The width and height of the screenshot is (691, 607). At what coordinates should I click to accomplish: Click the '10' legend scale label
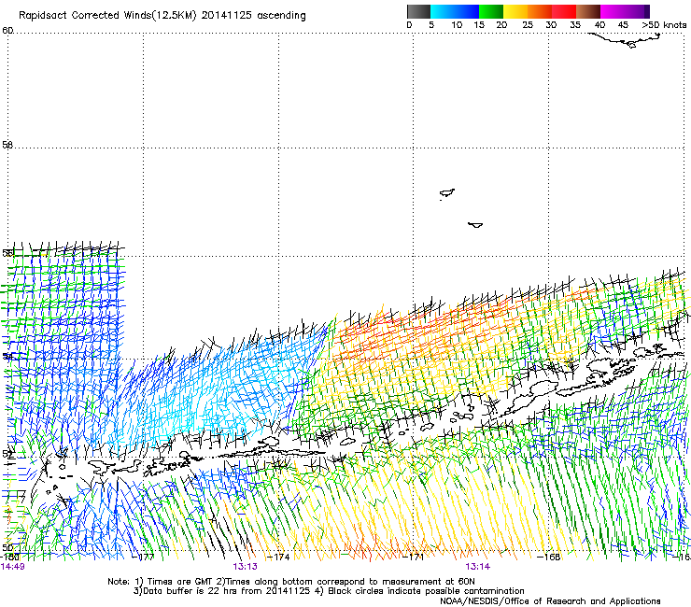pyautogui.click(x=457, y=25)
